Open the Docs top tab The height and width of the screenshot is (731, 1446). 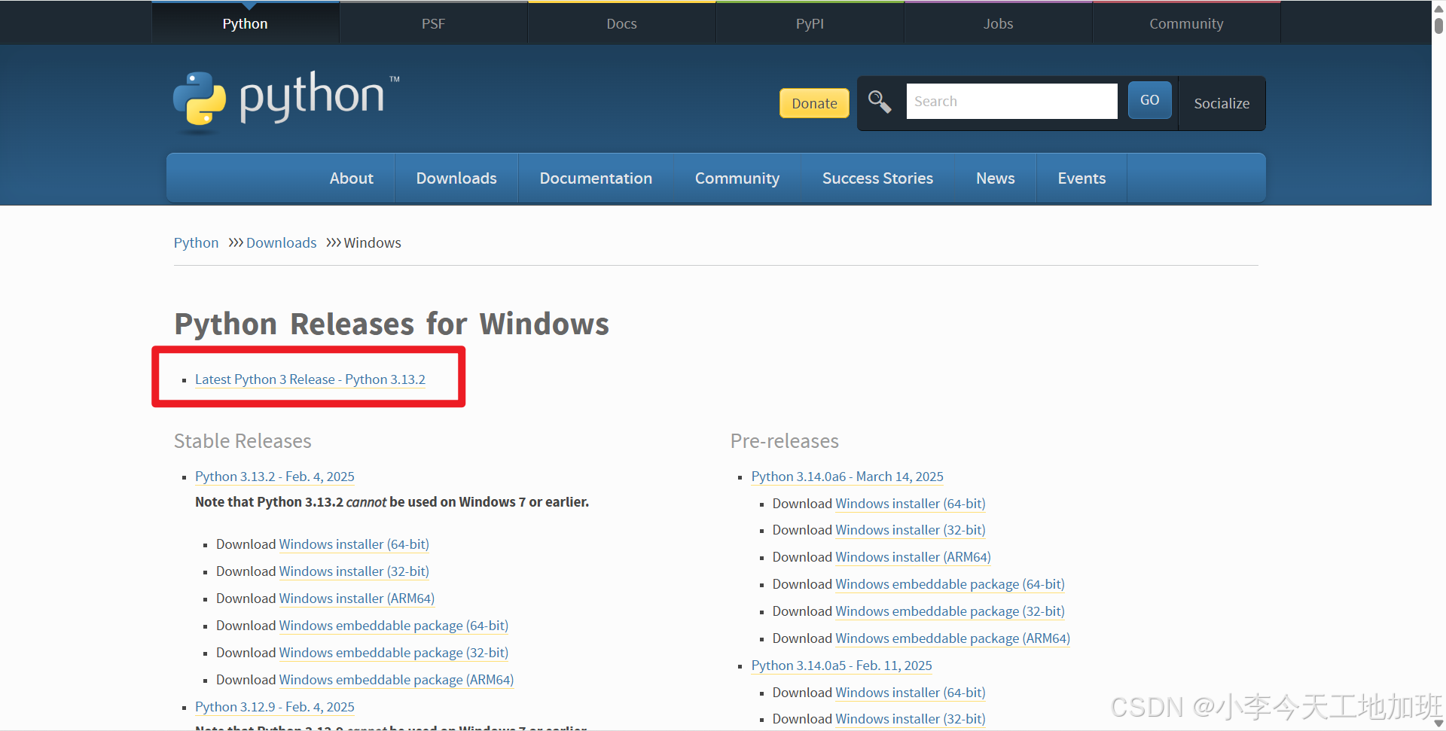[621, 23]
